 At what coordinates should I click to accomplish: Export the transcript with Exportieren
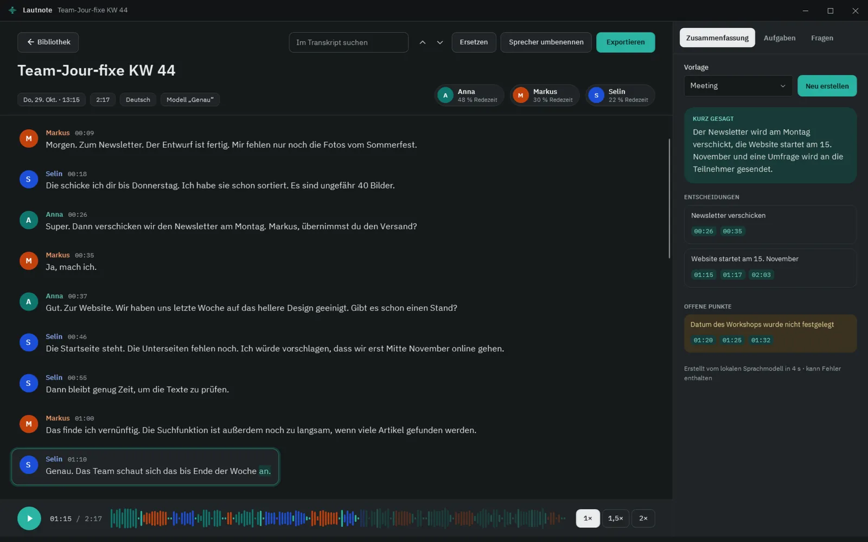(626, 42)
